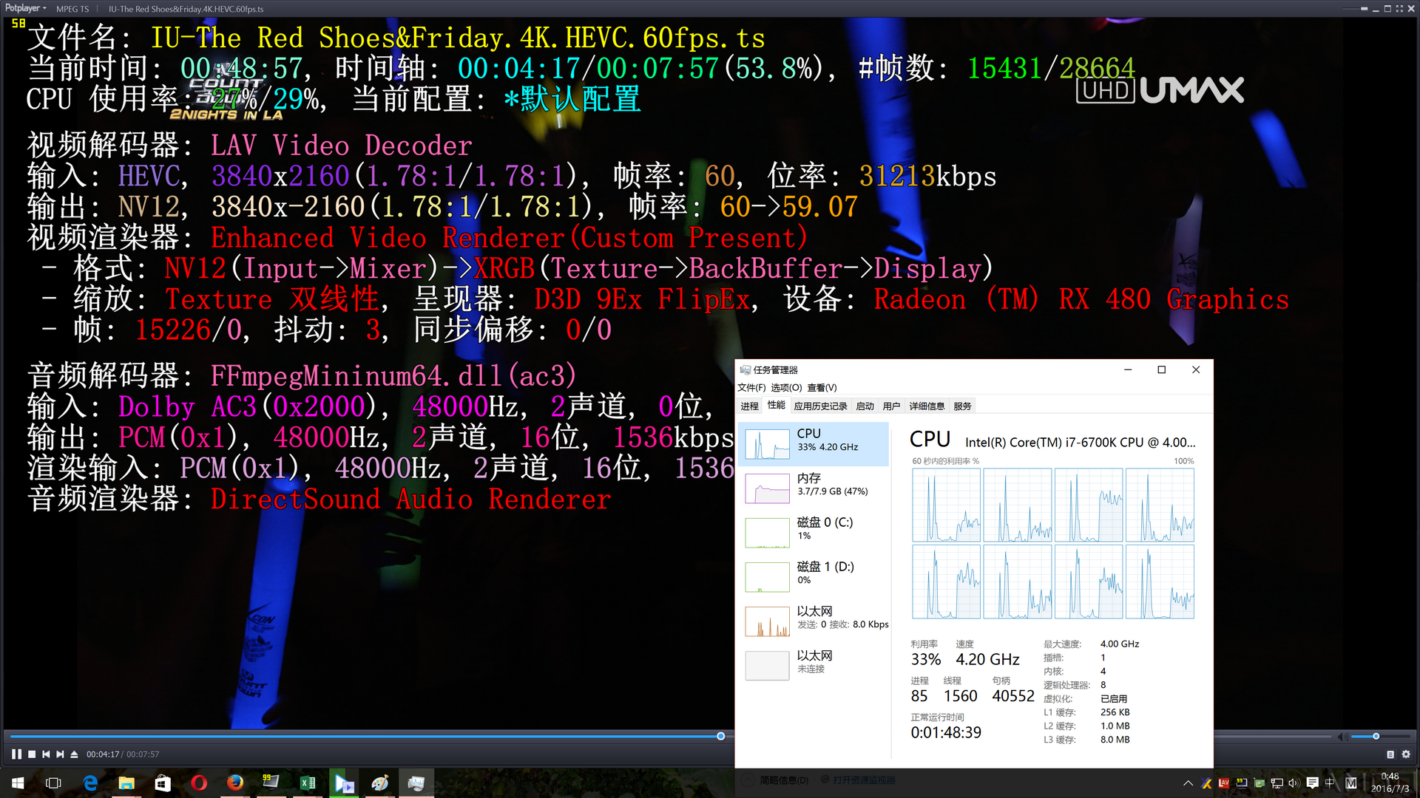1420x798 pixels.
Task: Launch Opera browser from taskbar
Action: (x=199, y=783)
